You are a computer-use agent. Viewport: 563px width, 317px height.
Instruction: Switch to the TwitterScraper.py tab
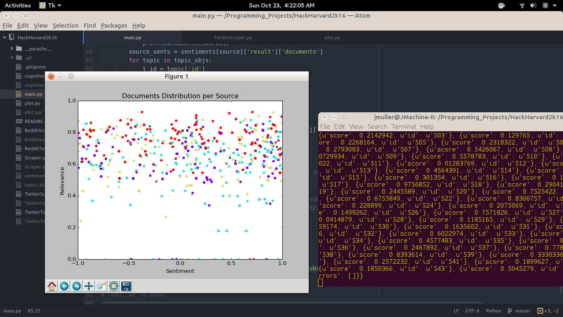tap(233, 38)
